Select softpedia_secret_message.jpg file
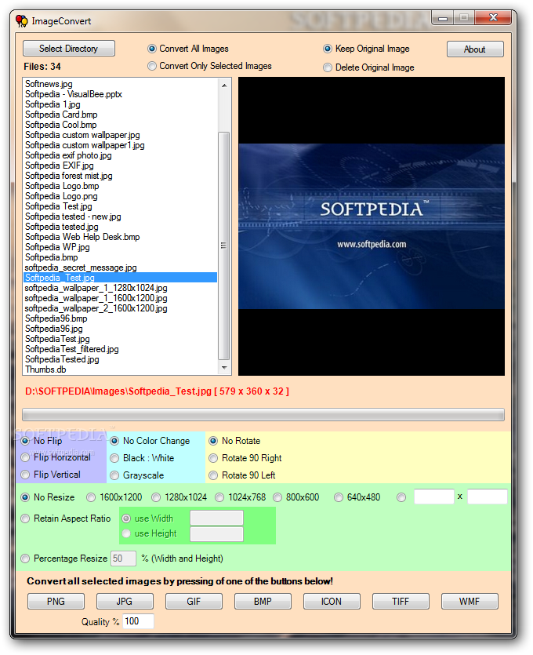The image size is (533, 655). (x=121, y=267)
